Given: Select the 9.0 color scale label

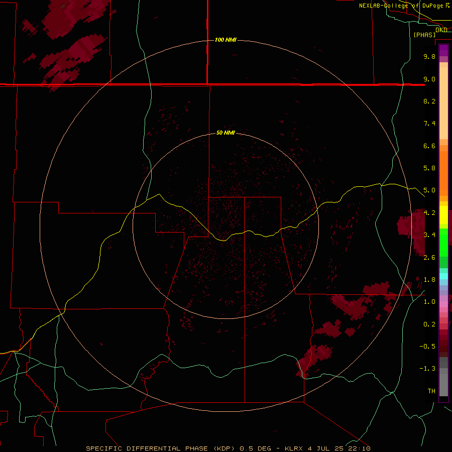Looking at the screenshot, I should pyautogui.click(x=429, y=79).
